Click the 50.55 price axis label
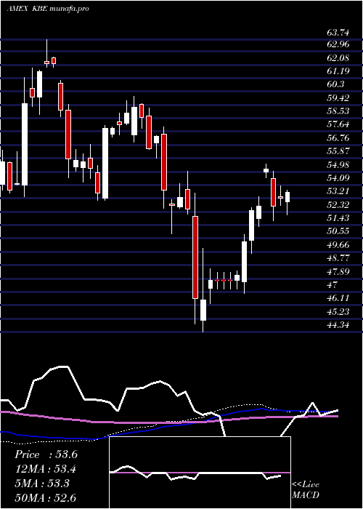The height and width of the screenshot is (509, 363). [338, 231]
